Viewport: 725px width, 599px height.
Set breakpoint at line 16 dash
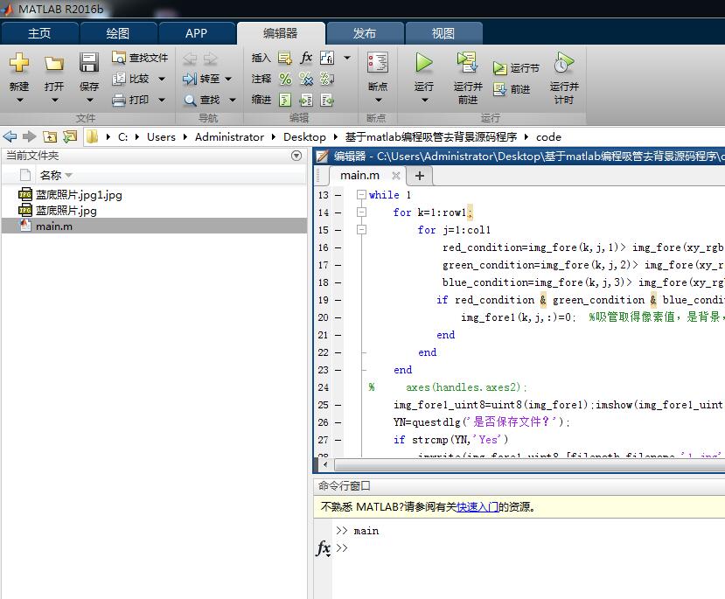point(338,247)
